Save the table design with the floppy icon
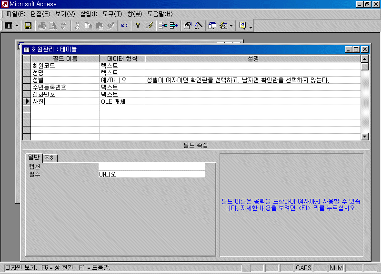The width and height of the screenshot is (381, 274). [x=28, y=26]
